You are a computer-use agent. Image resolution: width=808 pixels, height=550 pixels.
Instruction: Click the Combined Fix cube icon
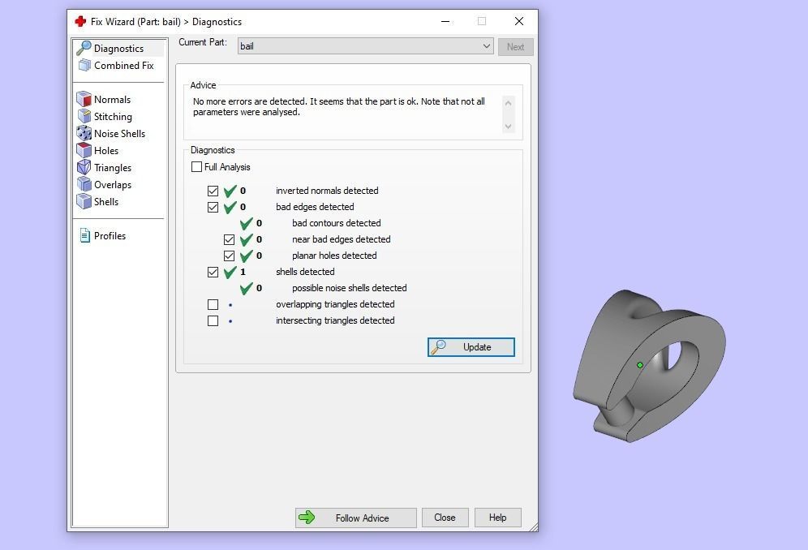click(84, 66)
